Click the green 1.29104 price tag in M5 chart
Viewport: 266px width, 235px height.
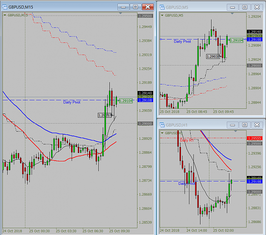pyautogui.click(x=236, y=40)
